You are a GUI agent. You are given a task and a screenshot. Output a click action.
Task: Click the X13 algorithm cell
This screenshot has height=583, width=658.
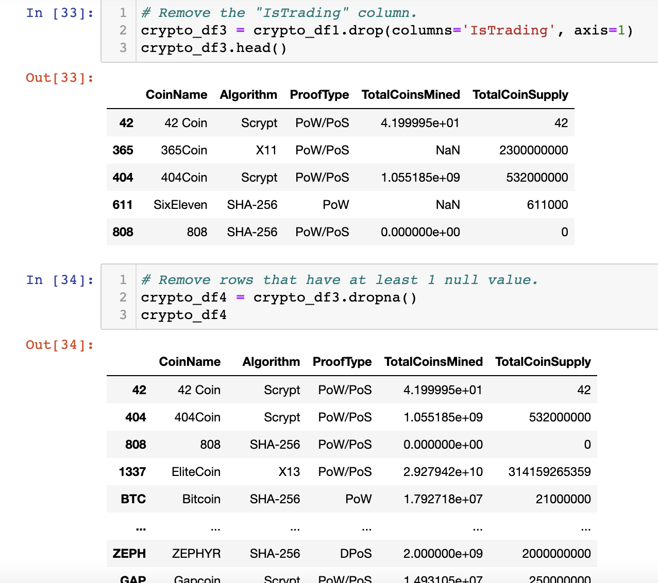289,472
